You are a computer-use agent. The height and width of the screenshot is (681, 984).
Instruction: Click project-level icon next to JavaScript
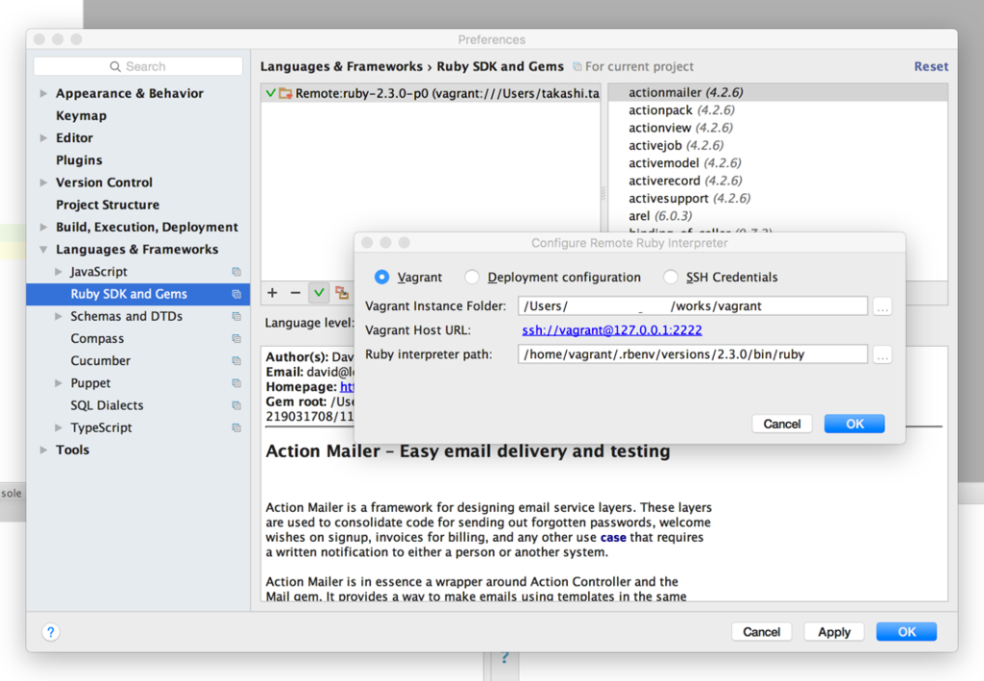tap(236, 272)
